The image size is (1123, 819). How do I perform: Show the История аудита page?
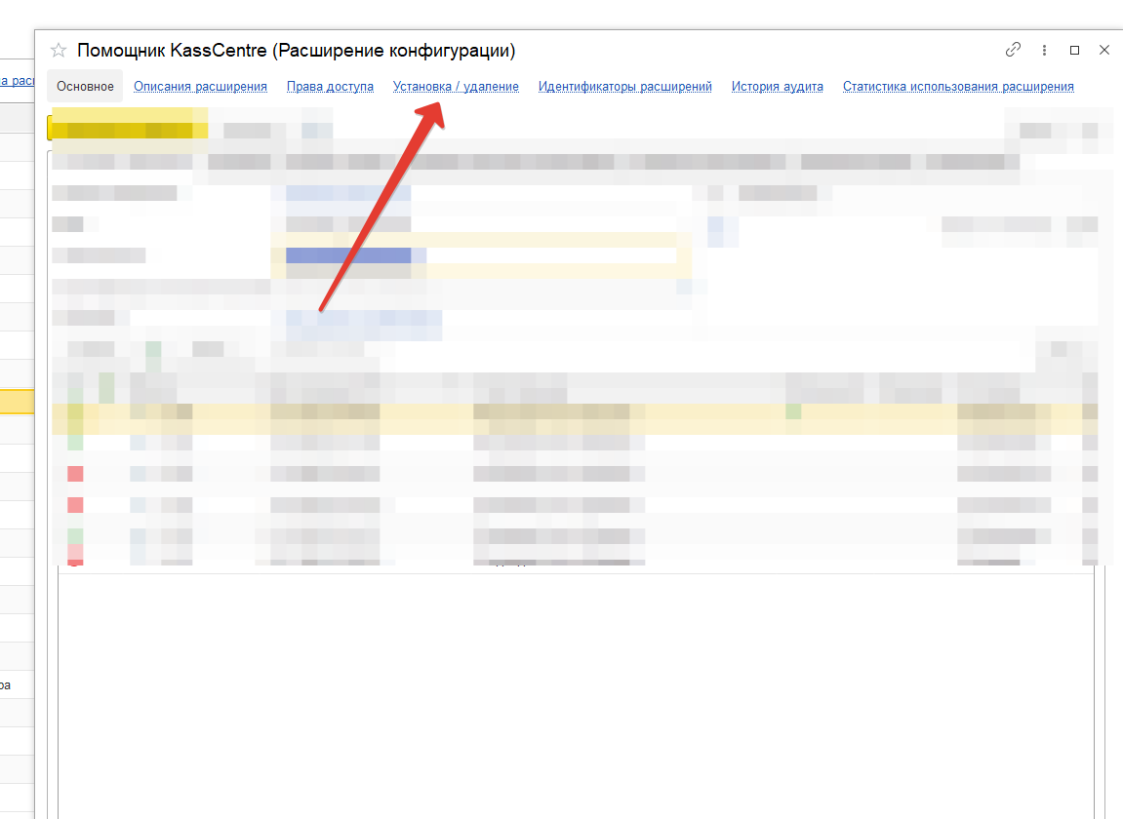[x=777, y=87]
